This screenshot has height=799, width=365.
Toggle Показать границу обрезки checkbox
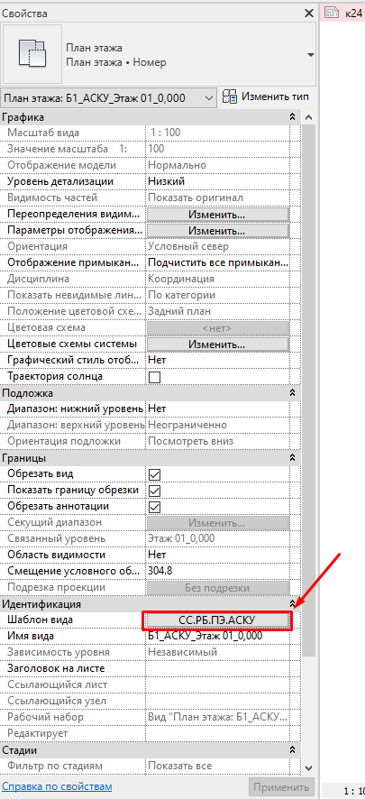click(154, 491)
